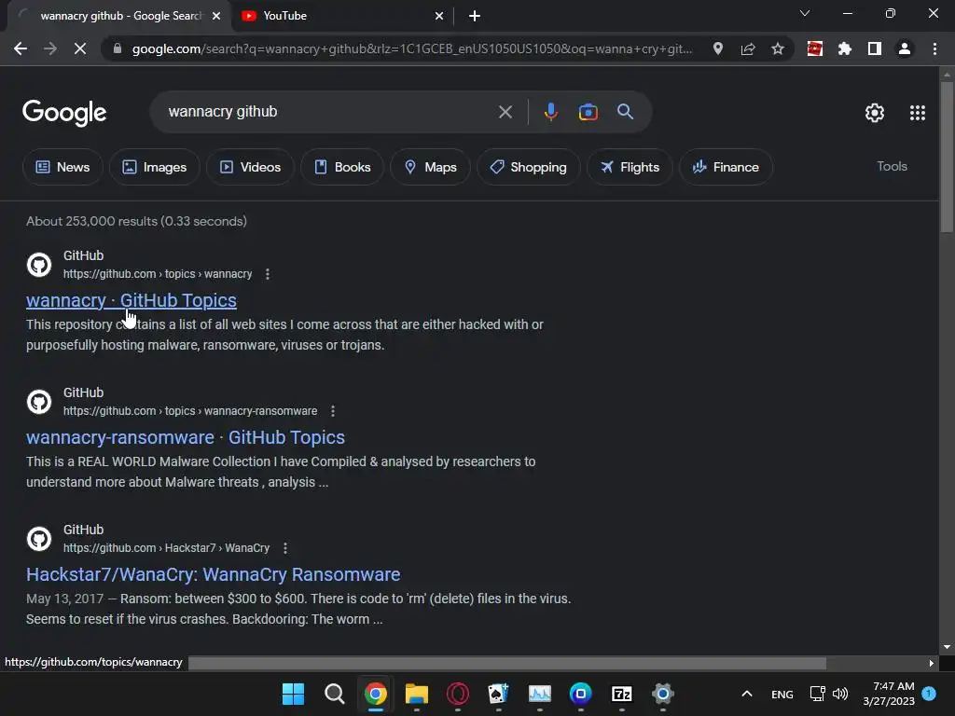
Task: Open a new browser tab
Action: click(x=475, y=16)
